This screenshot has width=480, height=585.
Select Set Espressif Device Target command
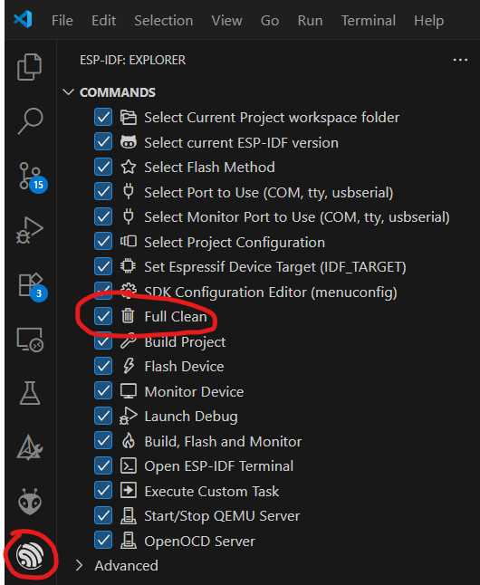[x=275, y=267]
